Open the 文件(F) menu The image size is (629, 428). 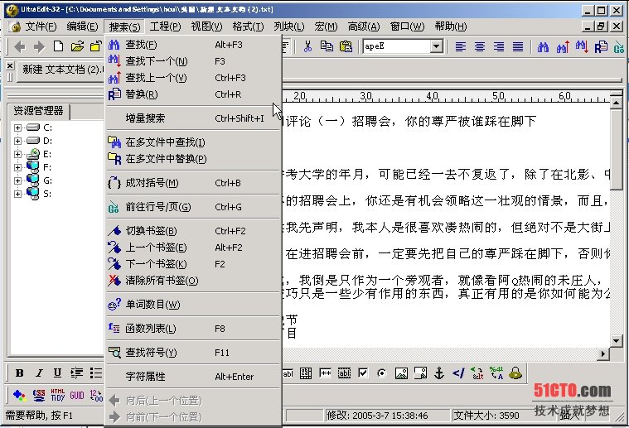click(41, 26)
